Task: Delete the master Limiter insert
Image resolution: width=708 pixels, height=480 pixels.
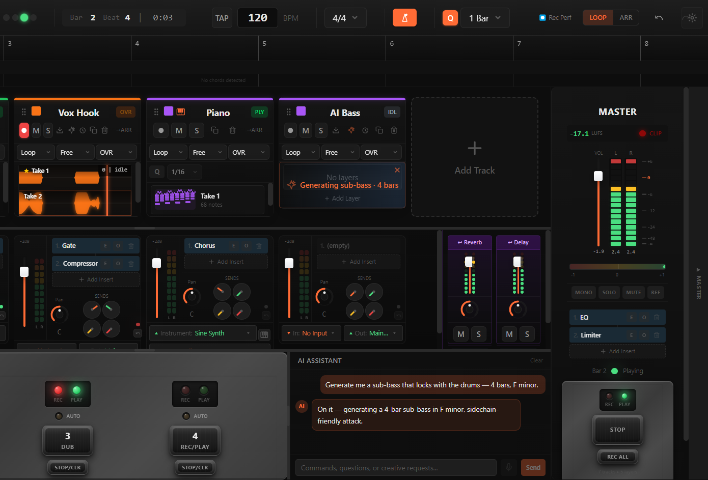Action: pos(657,335)
